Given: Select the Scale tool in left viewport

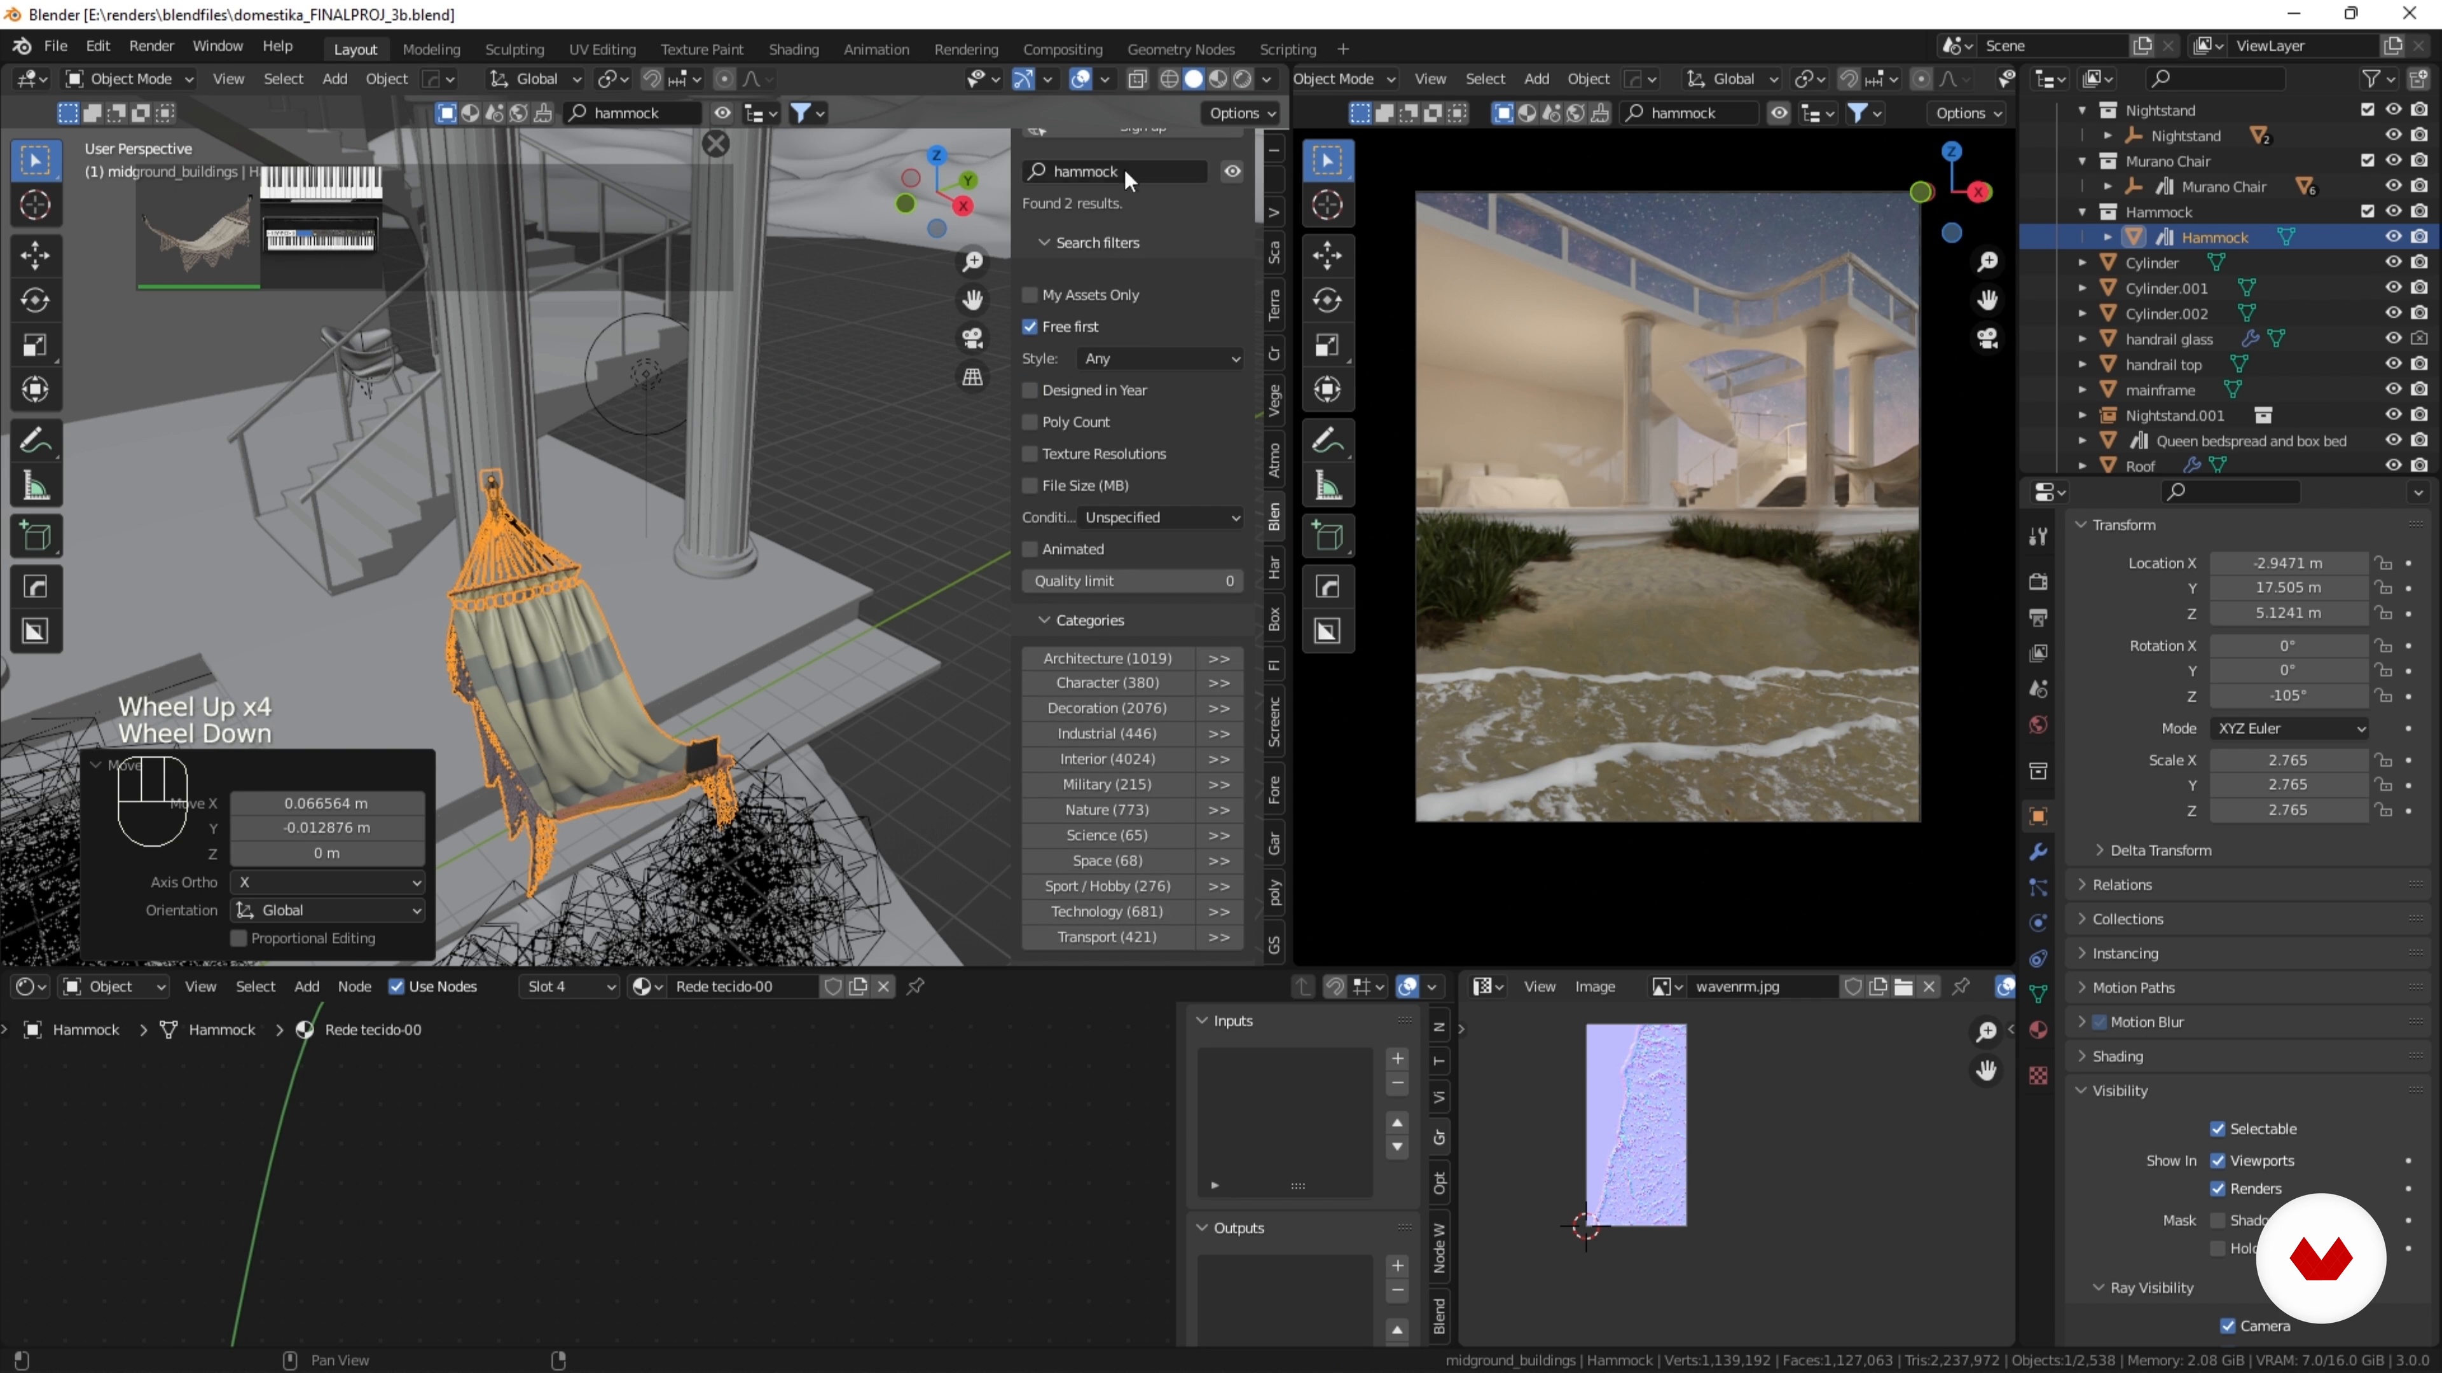Looking at the screenshot, I should tap(35, 346).
